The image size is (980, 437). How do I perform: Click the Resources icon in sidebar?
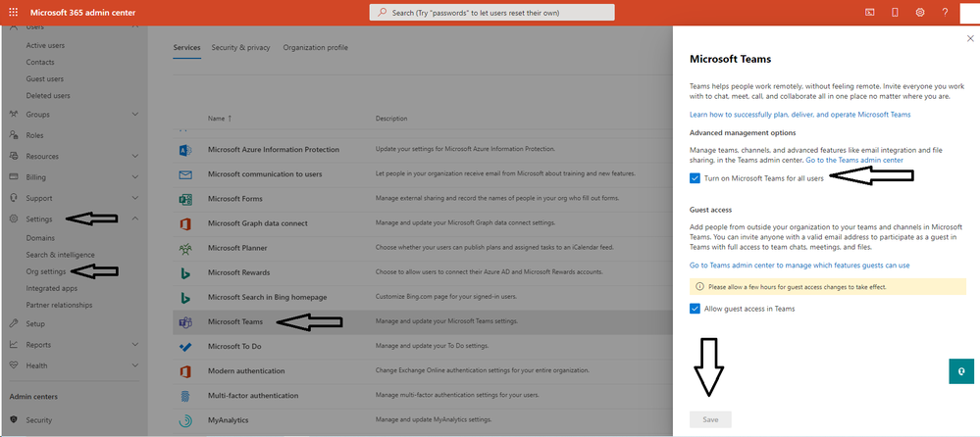[x=14, y=157]
